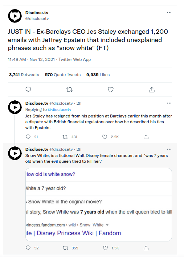184x257 pixels.
Task: Open the attached Google search screenshot image
Action: [98, 204]
